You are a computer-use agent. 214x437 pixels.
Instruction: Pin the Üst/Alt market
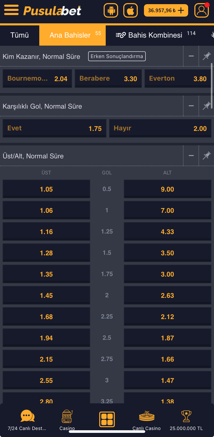207,156
